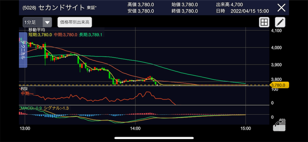
Task: Select the 長期:3,789.1 moving average value
Action: pos(91,35)
